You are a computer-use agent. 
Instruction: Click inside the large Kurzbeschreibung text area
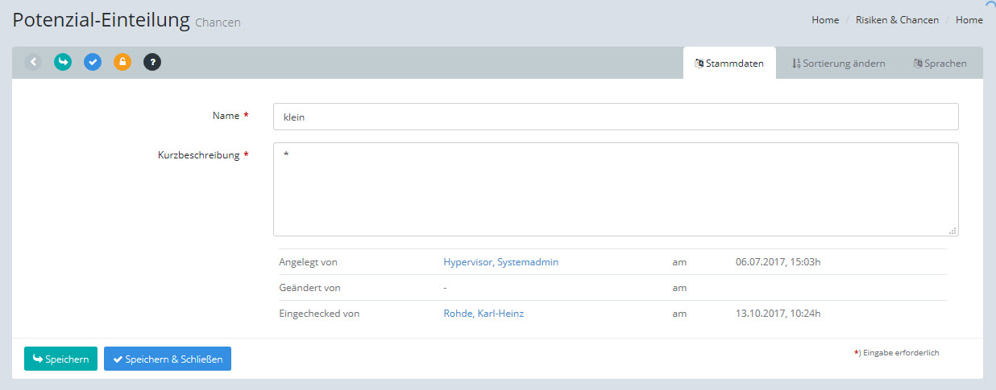click(x=616, y=189)
